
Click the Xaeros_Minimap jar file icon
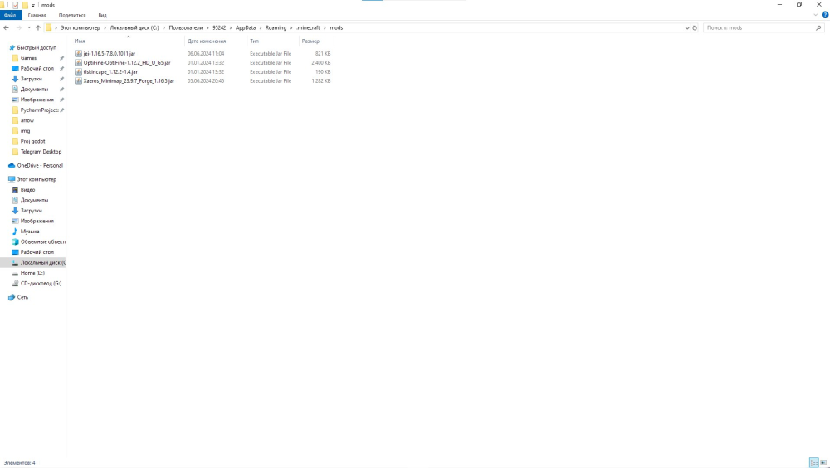click(78, 81)
